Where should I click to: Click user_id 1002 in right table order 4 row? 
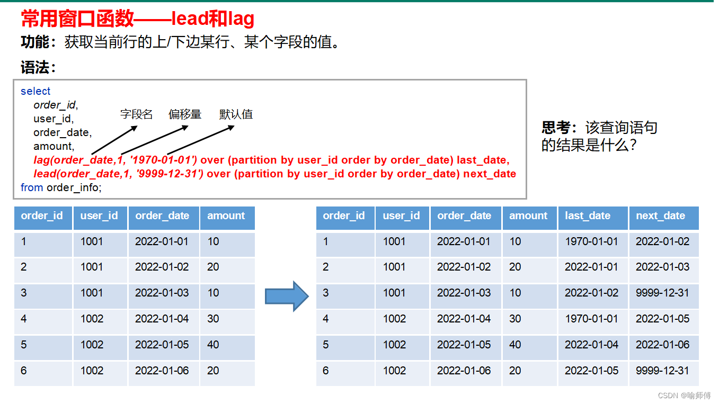click(394, 319)
